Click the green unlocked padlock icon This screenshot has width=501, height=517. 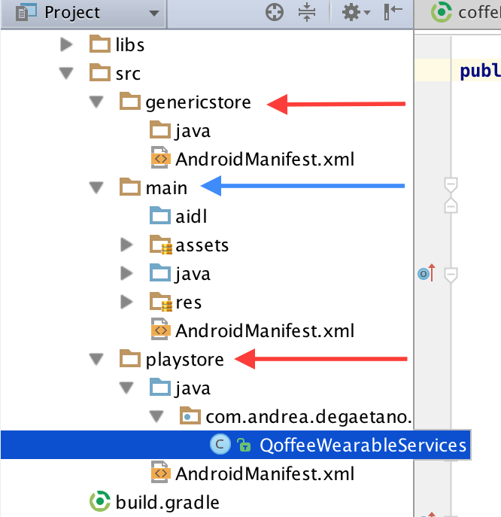244,445
